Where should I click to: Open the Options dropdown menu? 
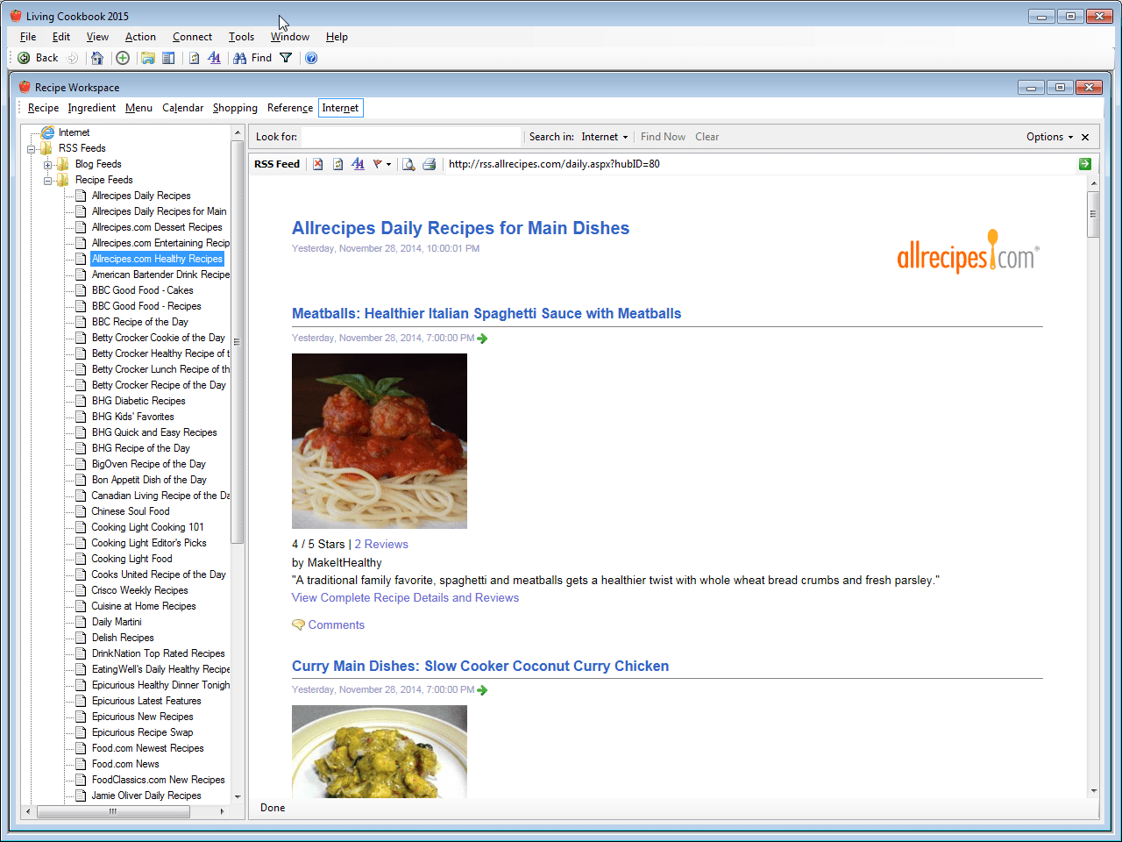pos(1050,137)
